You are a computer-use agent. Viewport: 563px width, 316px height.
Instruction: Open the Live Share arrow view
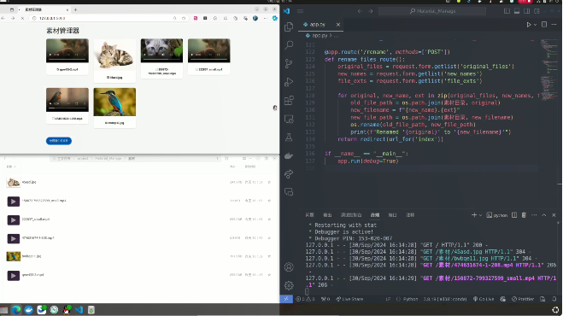pyautogui.click(x=289, y=174)
